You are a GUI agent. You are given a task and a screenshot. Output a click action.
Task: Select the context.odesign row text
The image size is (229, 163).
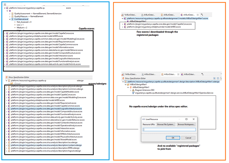point(46,145)
